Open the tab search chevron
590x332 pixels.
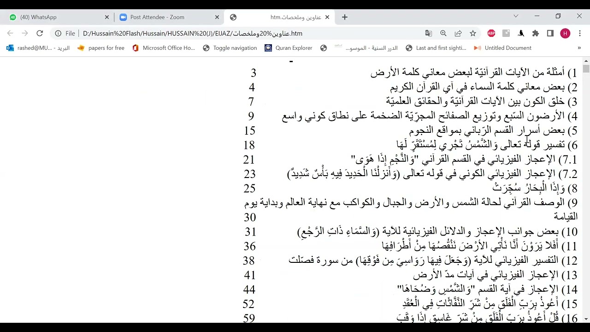[516, 16]
